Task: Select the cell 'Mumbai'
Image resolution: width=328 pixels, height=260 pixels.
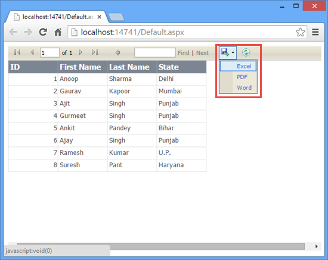Action: (181, 91)
